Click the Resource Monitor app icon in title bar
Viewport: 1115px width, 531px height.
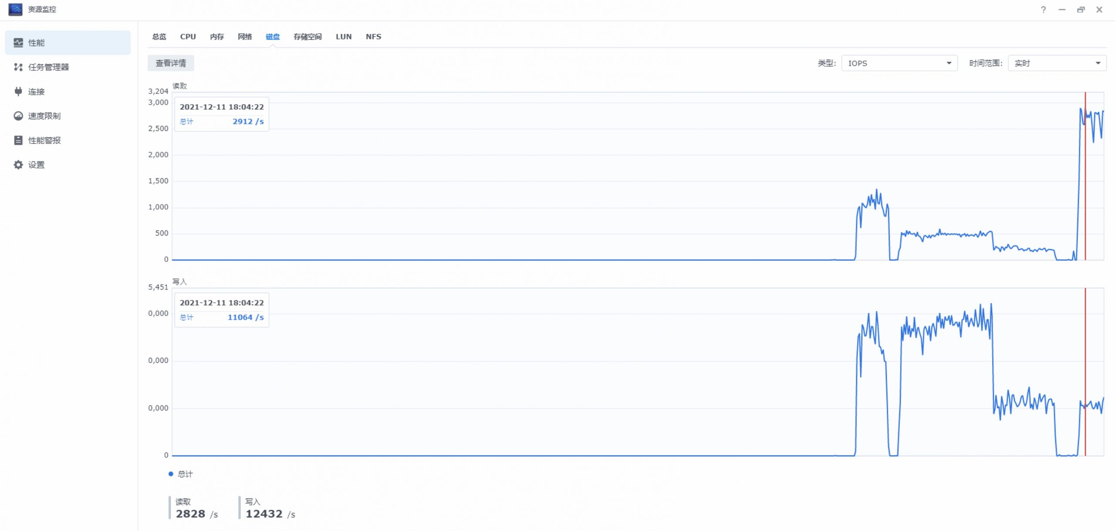tap(15, 9)
